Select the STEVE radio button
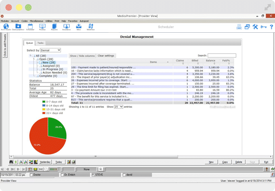 [x=93, y=175]
